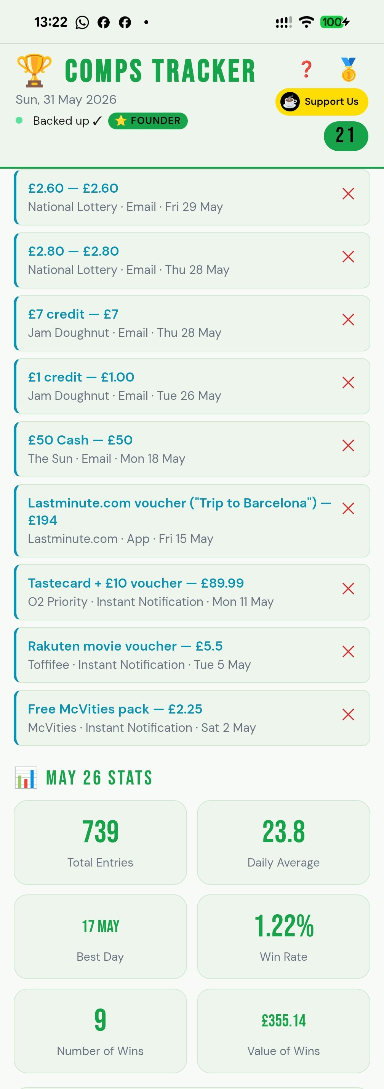Remove the £1 credit Jam Doughnut win

[x=348, y=383]
